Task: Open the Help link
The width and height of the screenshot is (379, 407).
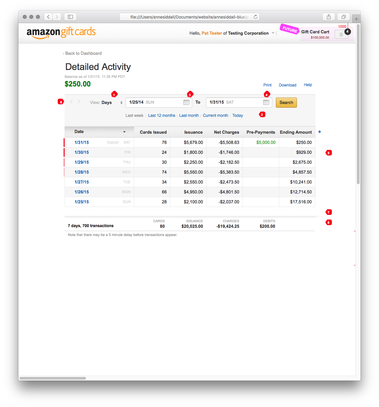Action: [308, 85]
